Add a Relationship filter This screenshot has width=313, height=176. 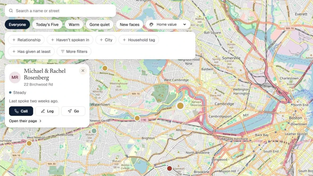point(26,40)
